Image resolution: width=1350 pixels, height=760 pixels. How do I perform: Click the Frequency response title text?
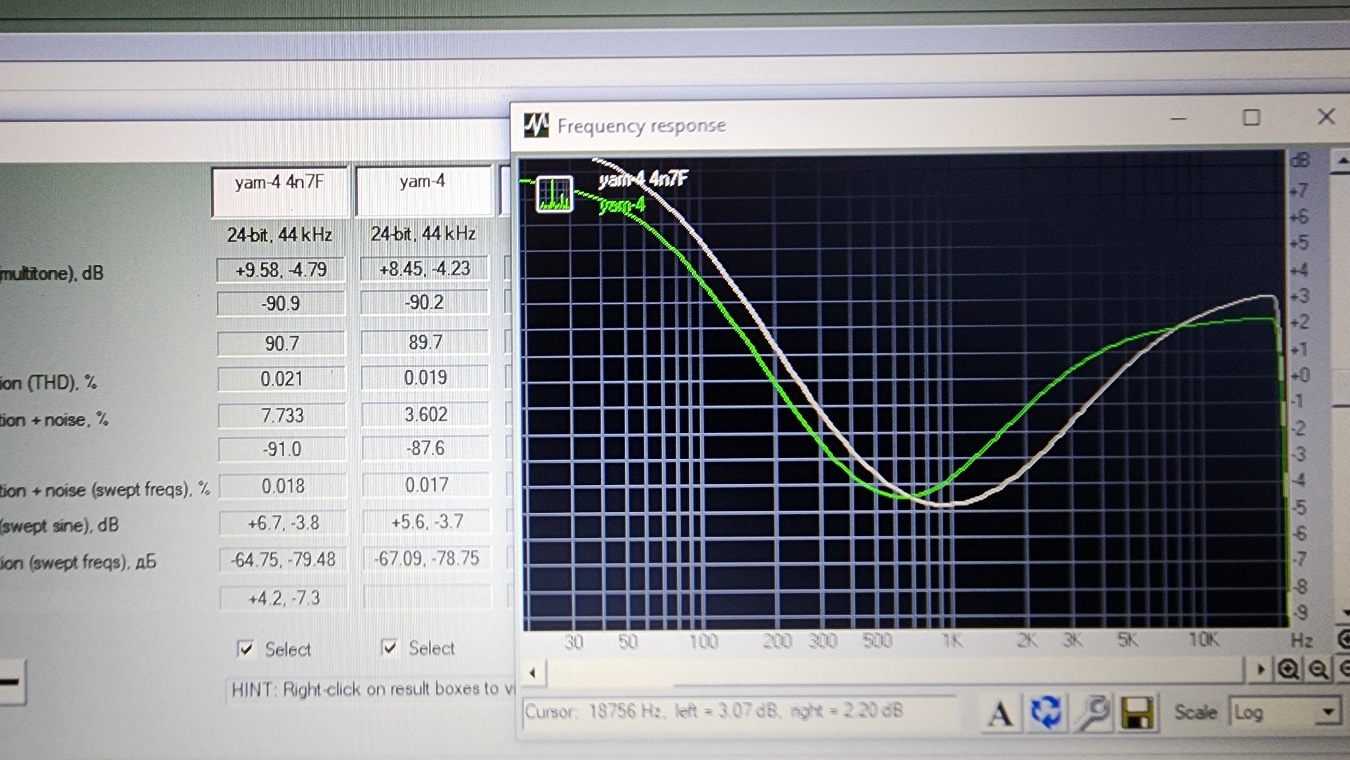[641, 125]
